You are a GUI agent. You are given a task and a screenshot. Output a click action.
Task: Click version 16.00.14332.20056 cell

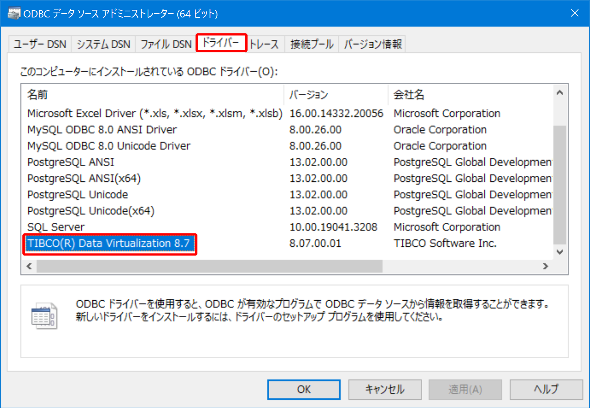pyautogui.click(x=336, y=113)
